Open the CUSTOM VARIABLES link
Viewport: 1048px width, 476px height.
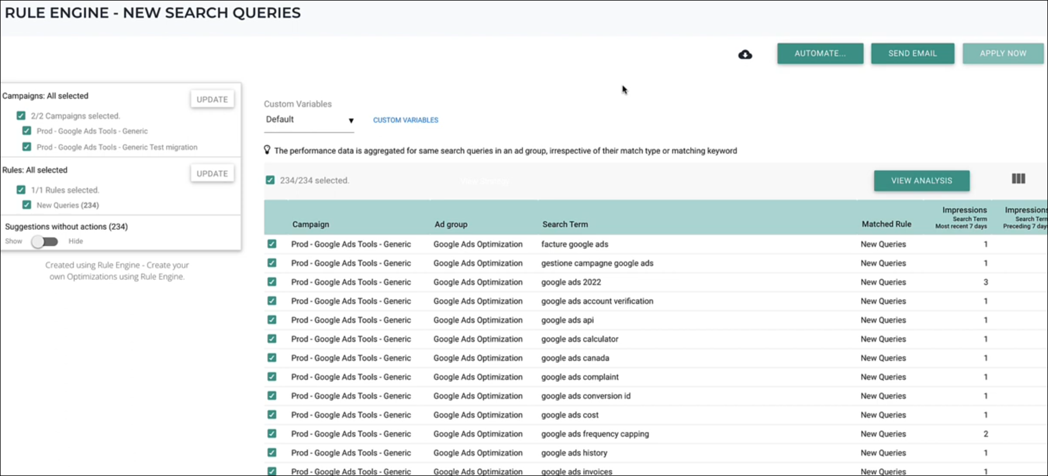[406, 120]
